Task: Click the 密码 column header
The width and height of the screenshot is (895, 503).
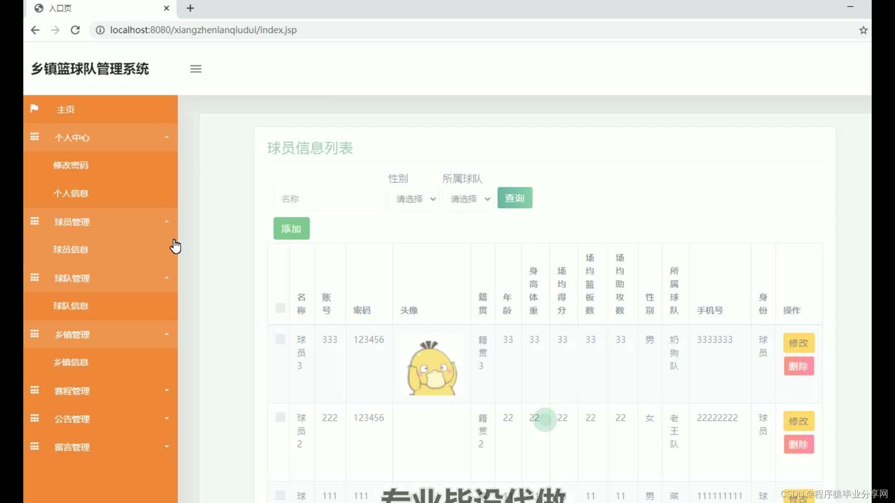Action: tap(362, 310)
